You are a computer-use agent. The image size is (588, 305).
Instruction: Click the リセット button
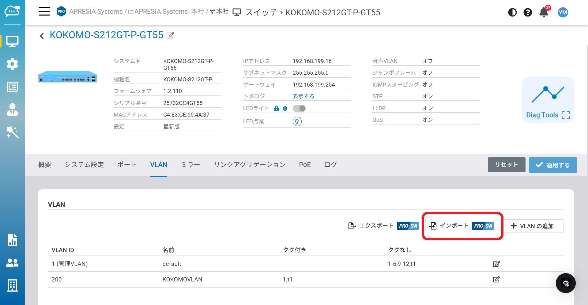pos(506,165)
